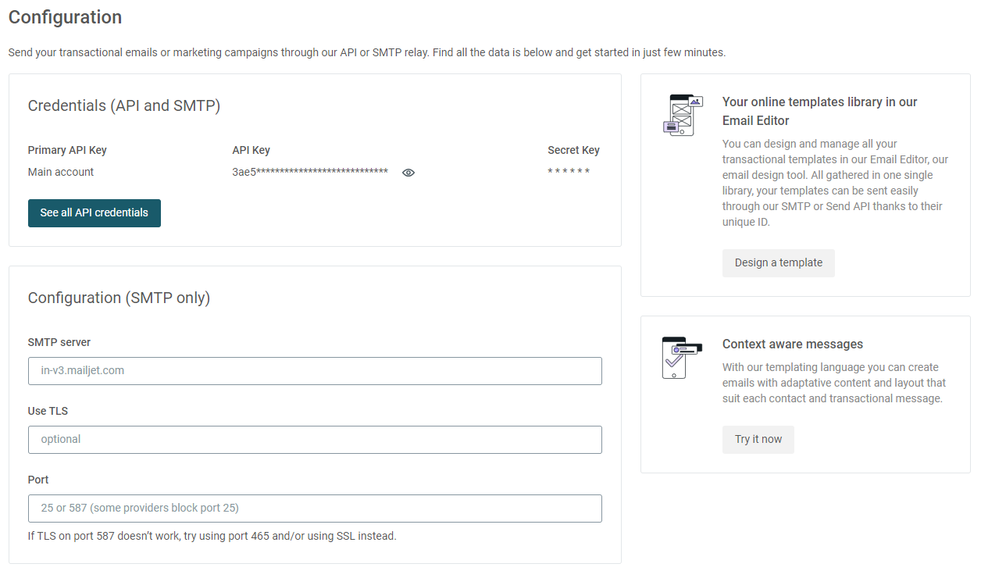Click the API Key column label

[251, 149]
